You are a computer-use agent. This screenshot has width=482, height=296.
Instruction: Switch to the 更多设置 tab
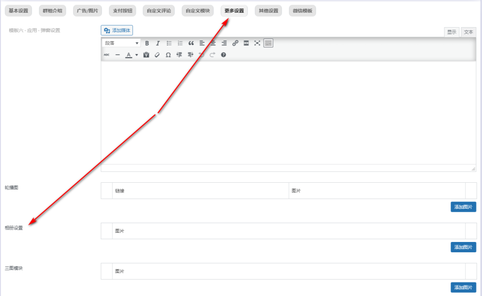coord(234,11)
